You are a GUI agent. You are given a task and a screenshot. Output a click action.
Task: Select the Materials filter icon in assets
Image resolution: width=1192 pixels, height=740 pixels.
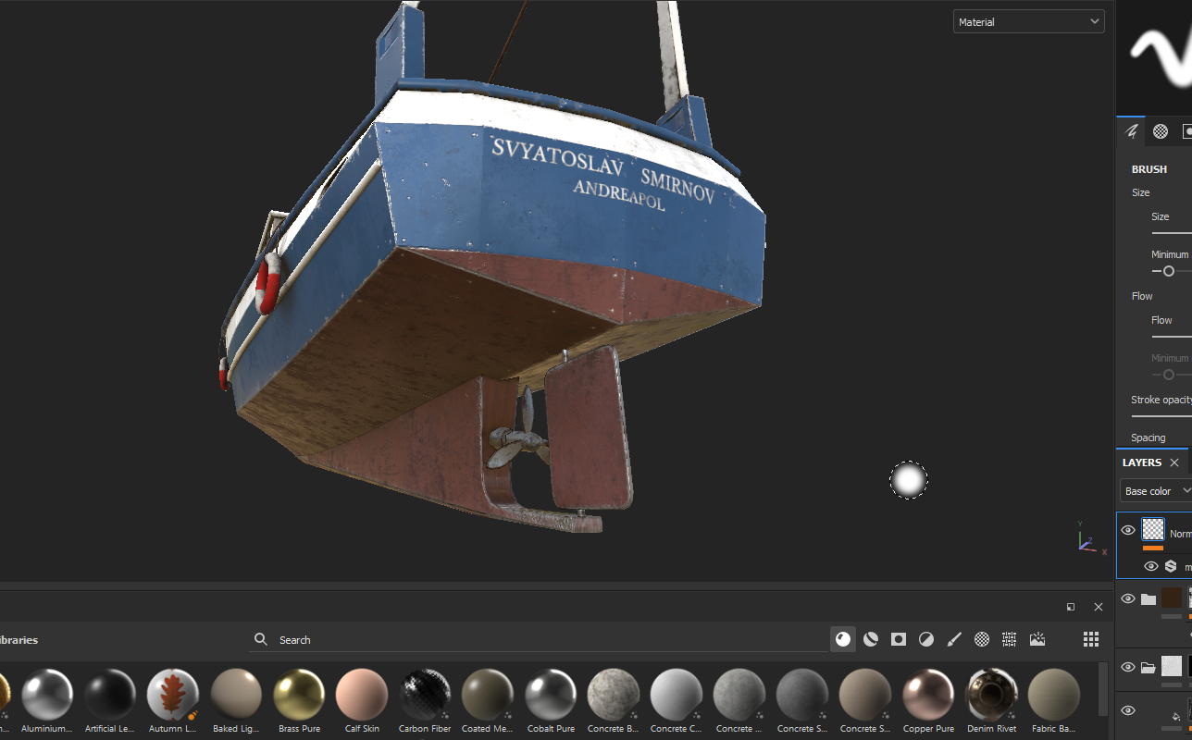pyautogui.click(x=843, y=639)
